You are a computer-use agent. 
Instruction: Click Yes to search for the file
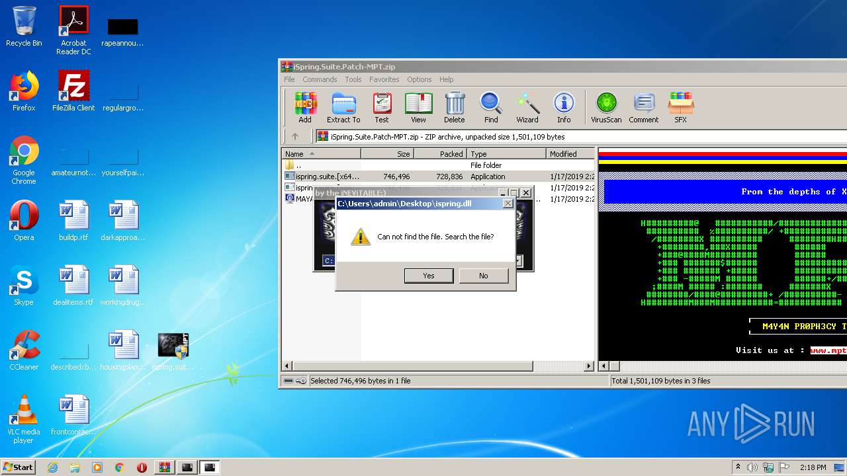(x=429, y=276)
